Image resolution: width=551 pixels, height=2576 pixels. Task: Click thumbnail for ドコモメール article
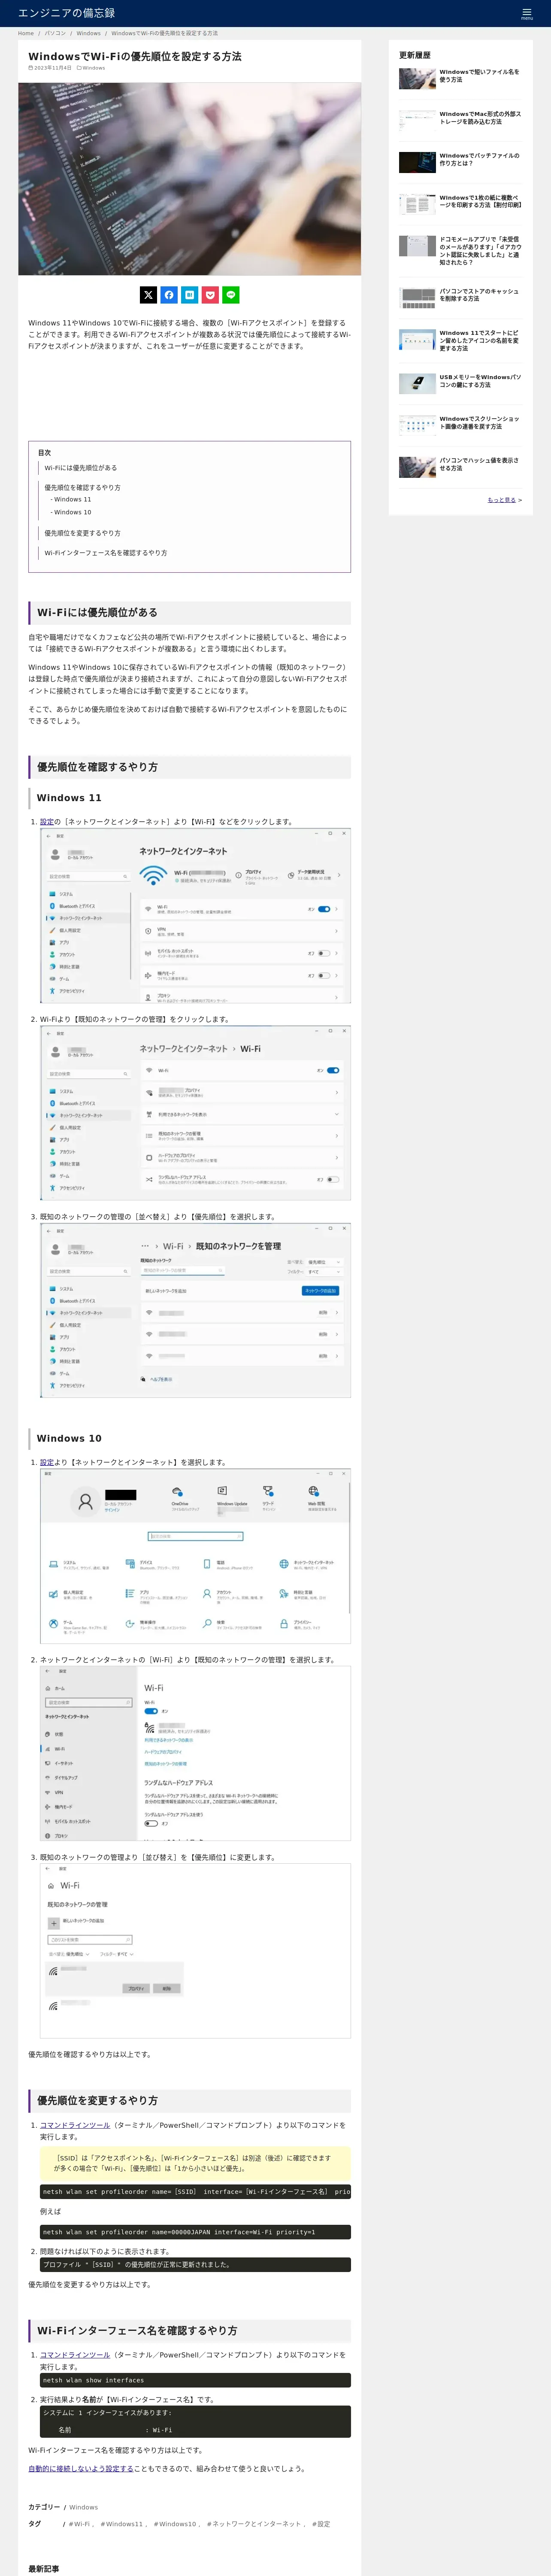pos(417,247)
